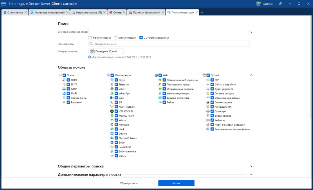313x190 pixels.
Task: Click the Telegram icon in messengers list
Action: click(x=112, y=84)
